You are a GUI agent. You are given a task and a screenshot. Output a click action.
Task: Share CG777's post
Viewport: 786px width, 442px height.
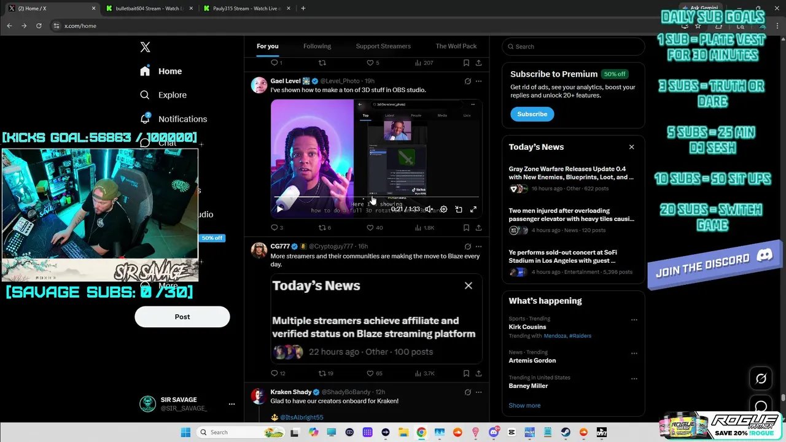(478, 373)
